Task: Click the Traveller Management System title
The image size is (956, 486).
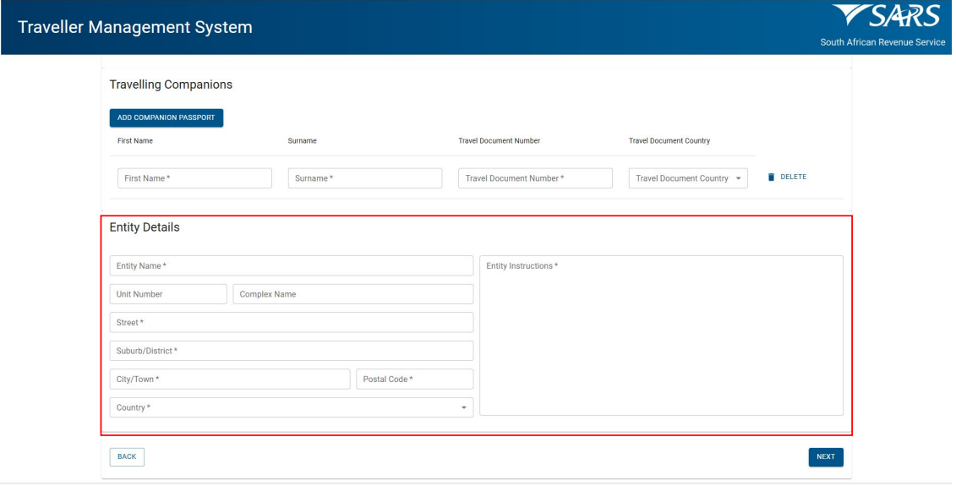Action: pyautogui.click(x=135, y=27)
